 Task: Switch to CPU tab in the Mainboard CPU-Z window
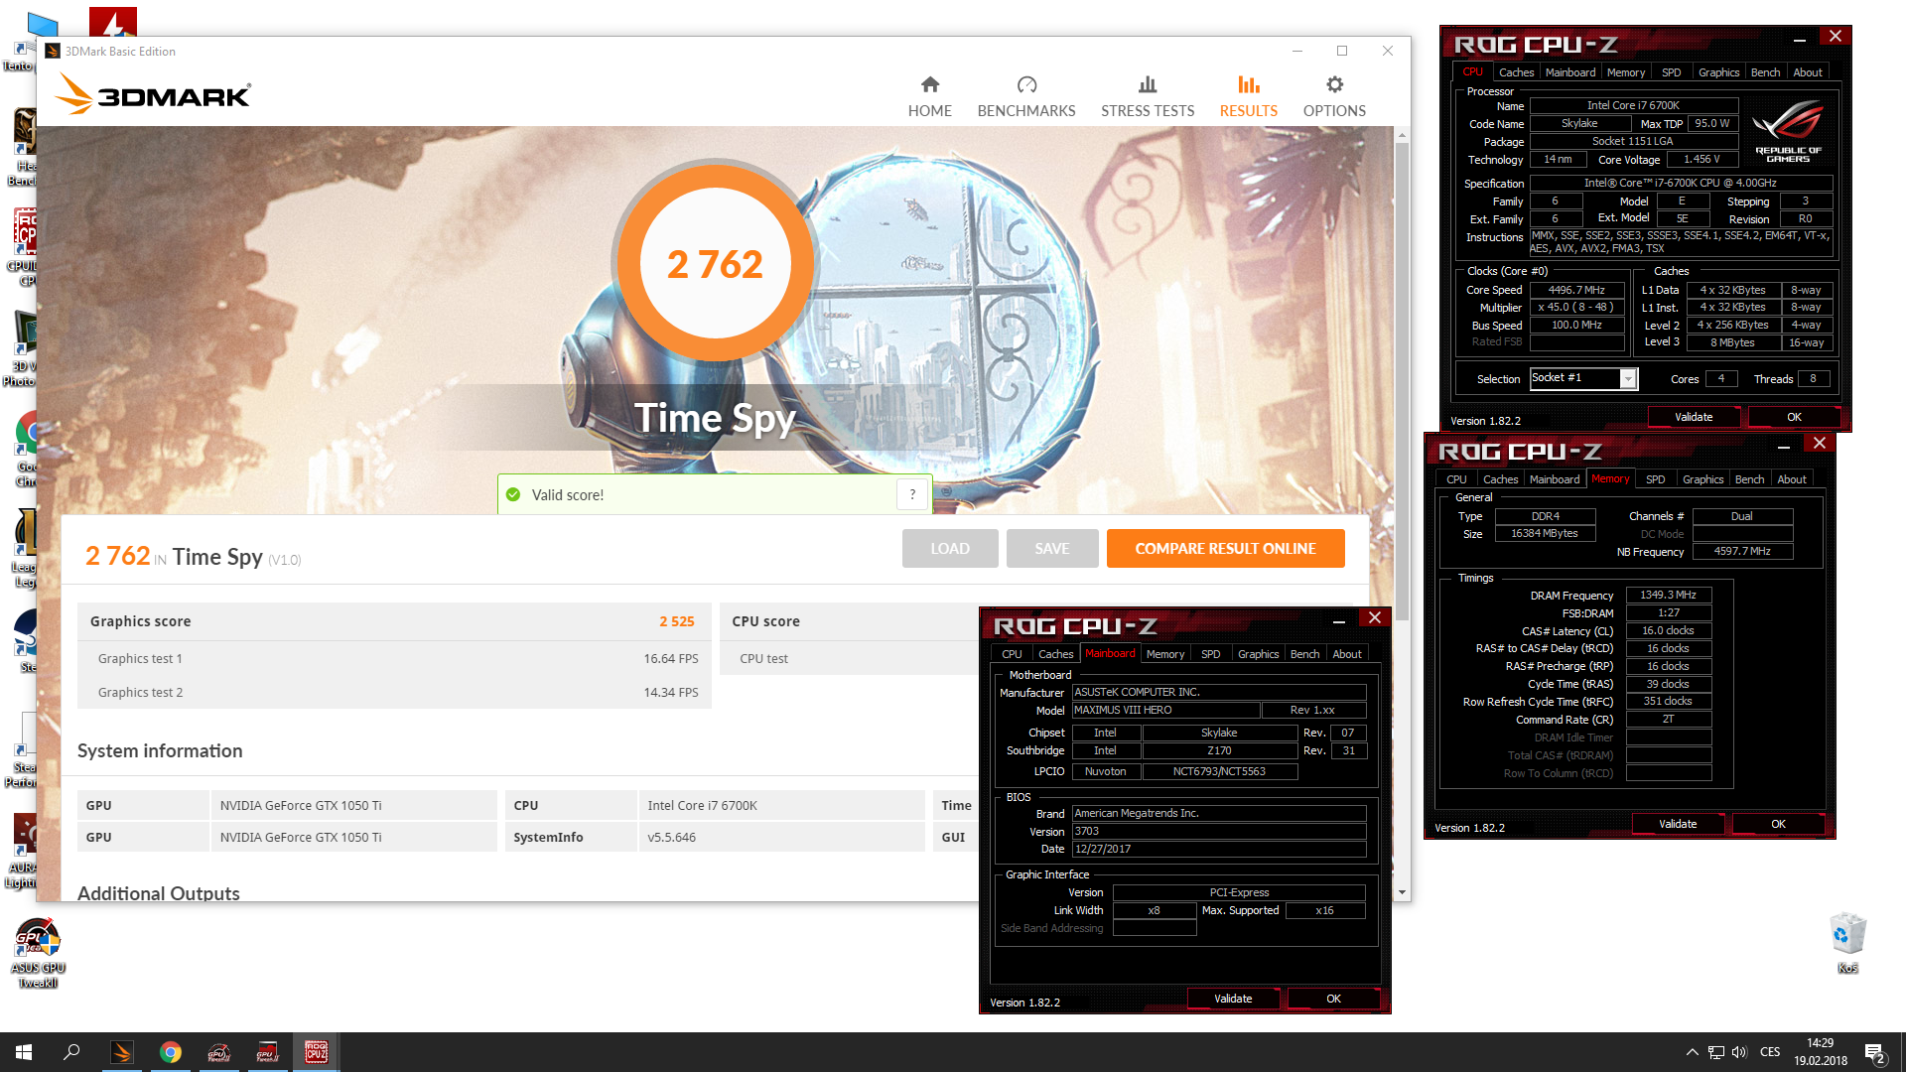1012,654
